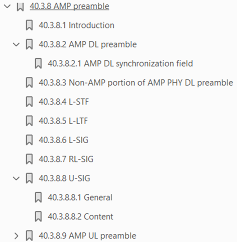Expand the 40.3.8.9 AMP UL preamble node

(15, 236)
